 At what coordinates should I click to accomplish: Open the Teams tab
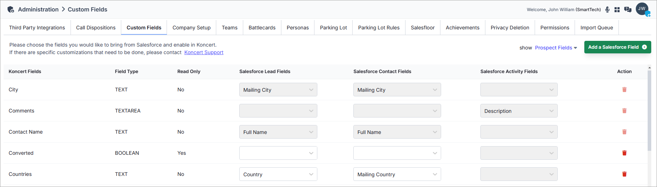click(230, 28)
